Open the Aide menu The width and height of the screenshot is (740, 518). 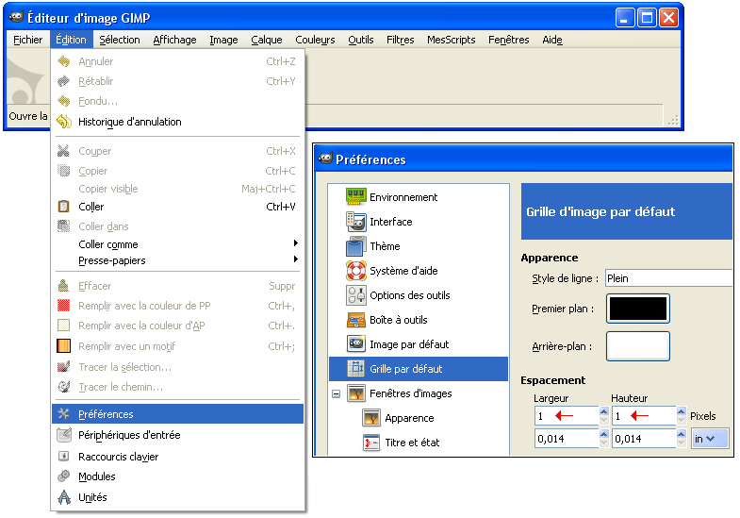[552, 40]
